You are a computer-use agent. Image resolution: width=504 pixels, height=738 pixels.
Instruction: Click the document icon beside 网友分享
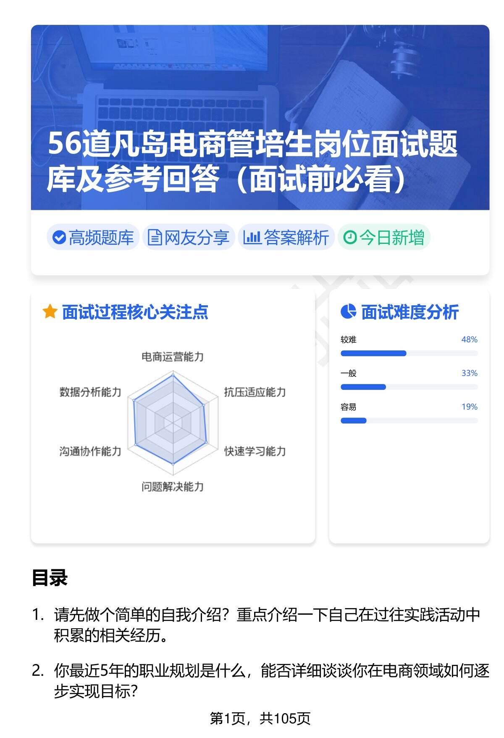(x=155, y=238)
